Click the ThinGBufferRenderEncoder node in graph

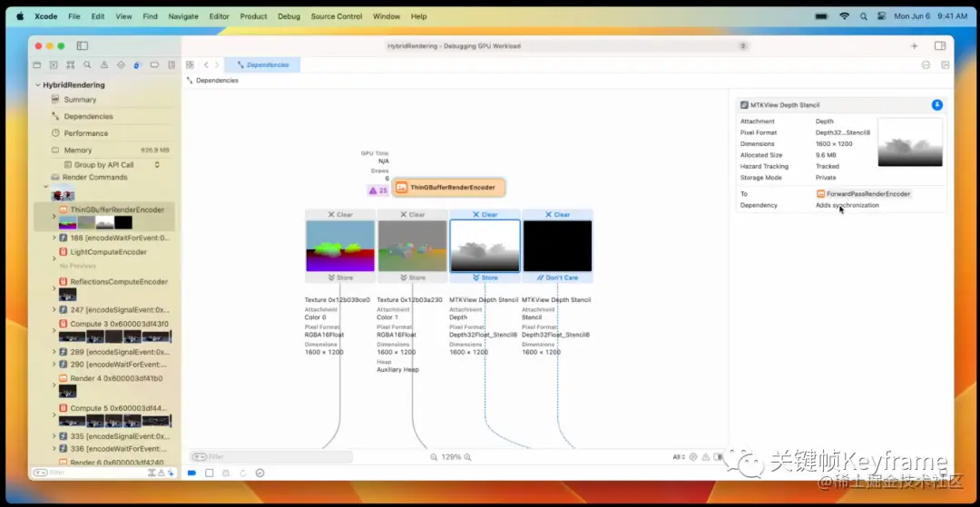coord(448,188)
